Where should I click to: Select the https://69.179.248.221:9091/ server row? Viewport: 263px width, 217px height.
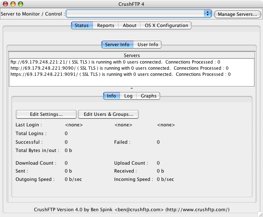coord(131,74)
